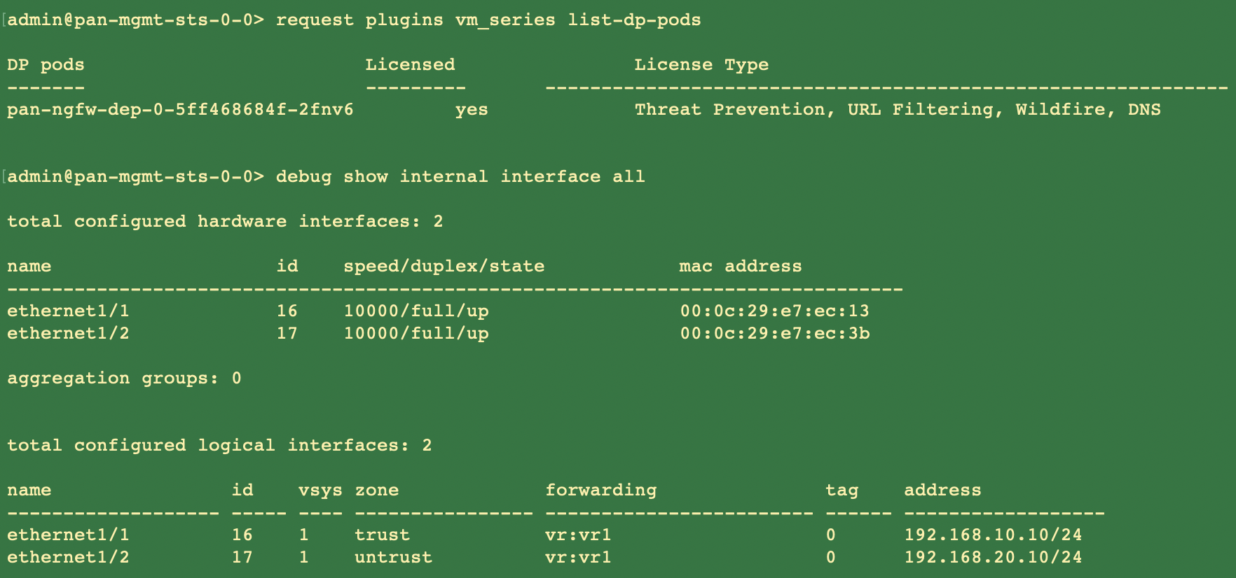The height and width of the screenshot is (578, 1236).
Task: Click the "tag" column header
Action: [x=842, y=491]
